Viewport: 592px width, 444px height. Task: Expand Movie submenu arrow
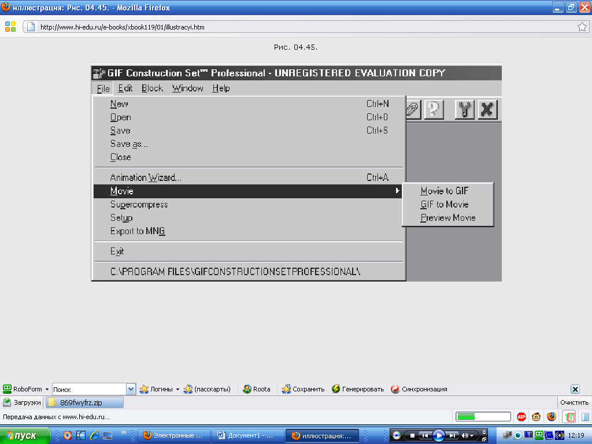(397, 191)
